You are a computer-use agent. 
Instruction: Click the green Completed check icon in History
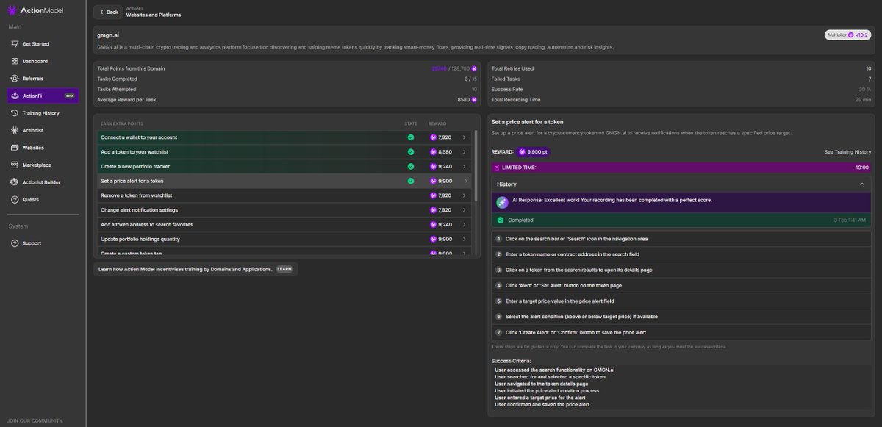[x=501, y=220]
